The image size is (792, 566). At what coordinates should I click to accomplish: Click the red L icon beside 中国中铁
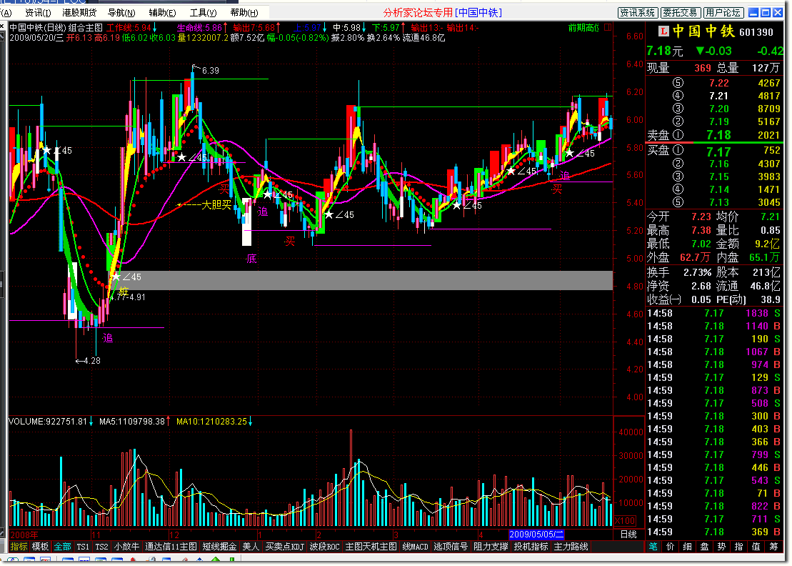[x=663, y=32]
